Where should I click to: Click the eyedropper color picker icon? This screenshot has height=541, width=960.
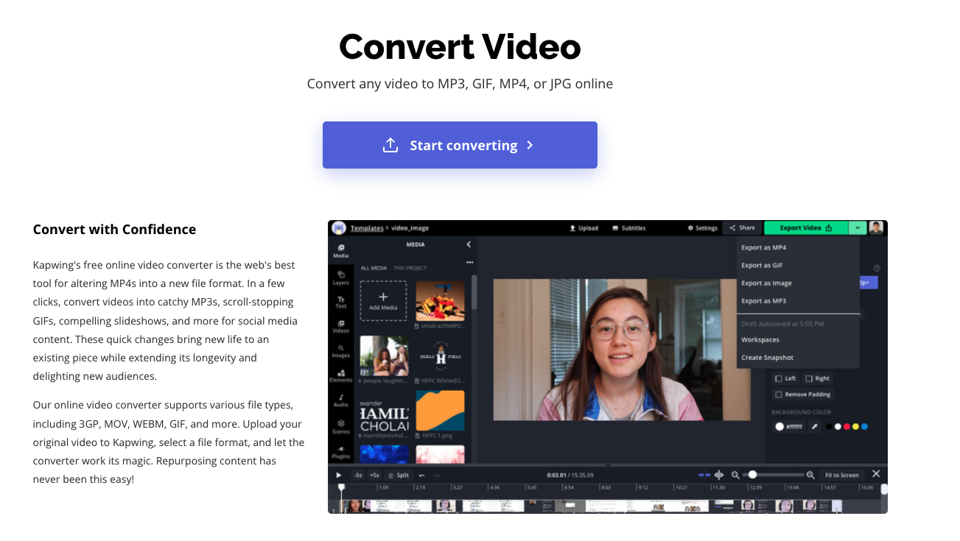pyautogui.click(x=815, y=426)
